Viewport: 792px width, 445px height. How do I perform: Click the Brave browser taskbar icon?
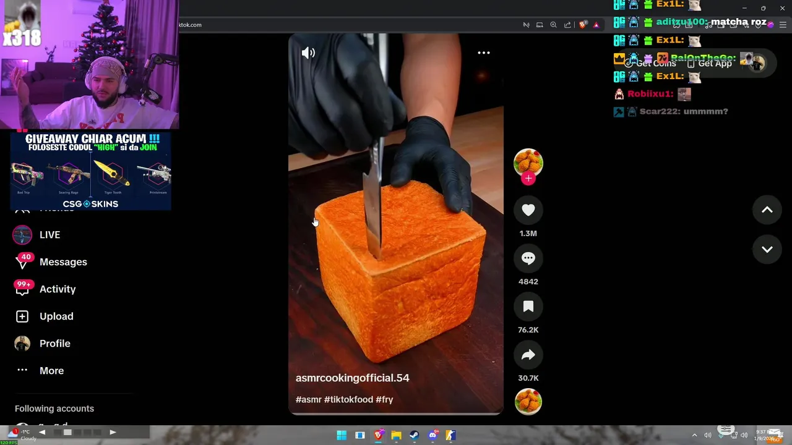coord(378,435)
